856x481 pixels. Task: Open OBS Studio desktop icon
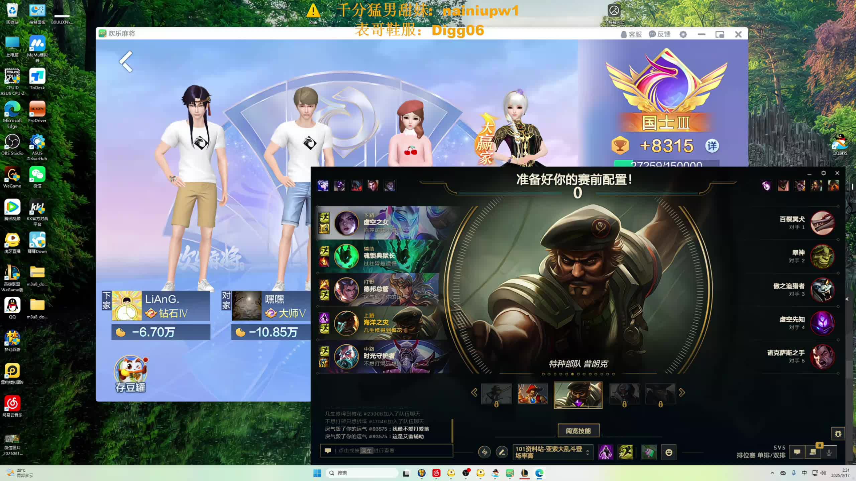[x=12, y=145]
